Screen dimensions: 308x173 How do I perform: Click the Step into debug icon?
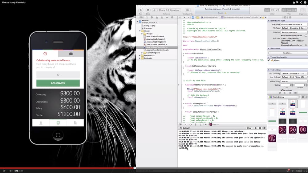(x=196, y=124)
